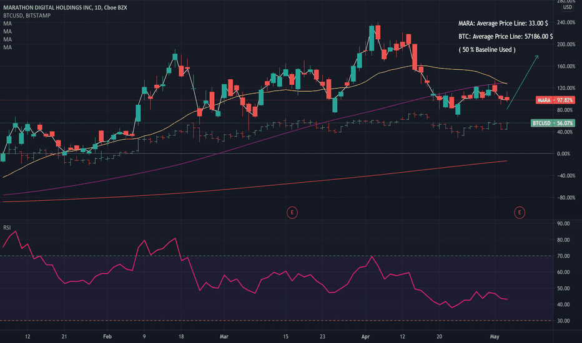Select the third MA indicator label

(7, 39)
